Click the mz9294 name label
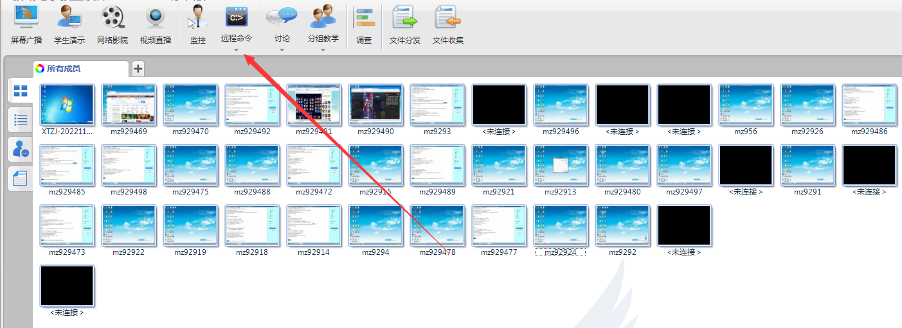902x328 pixels. (x=376, y=252)
